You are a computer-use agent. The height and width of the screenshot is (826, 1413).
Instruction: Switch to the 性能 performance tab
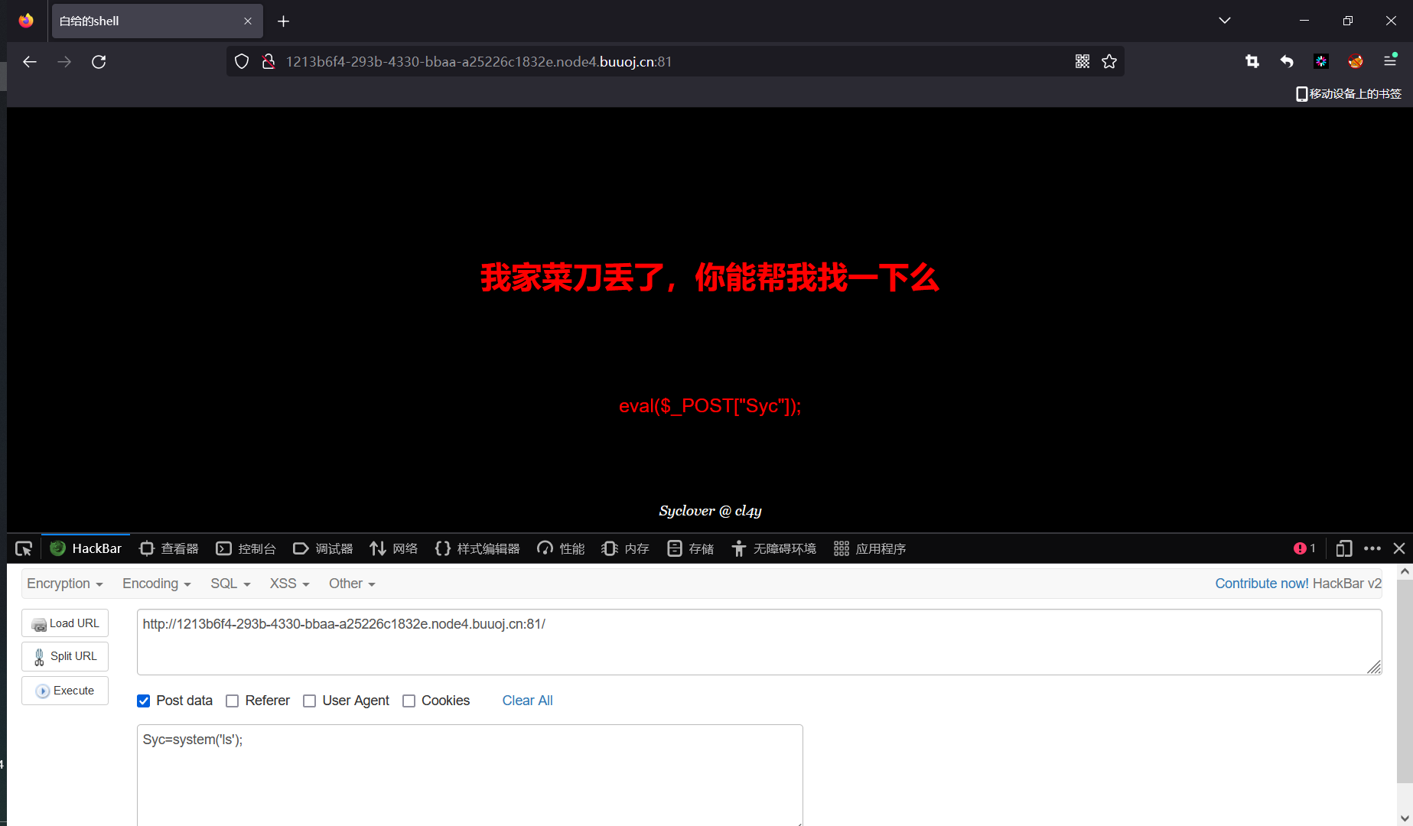pos(561,548)
